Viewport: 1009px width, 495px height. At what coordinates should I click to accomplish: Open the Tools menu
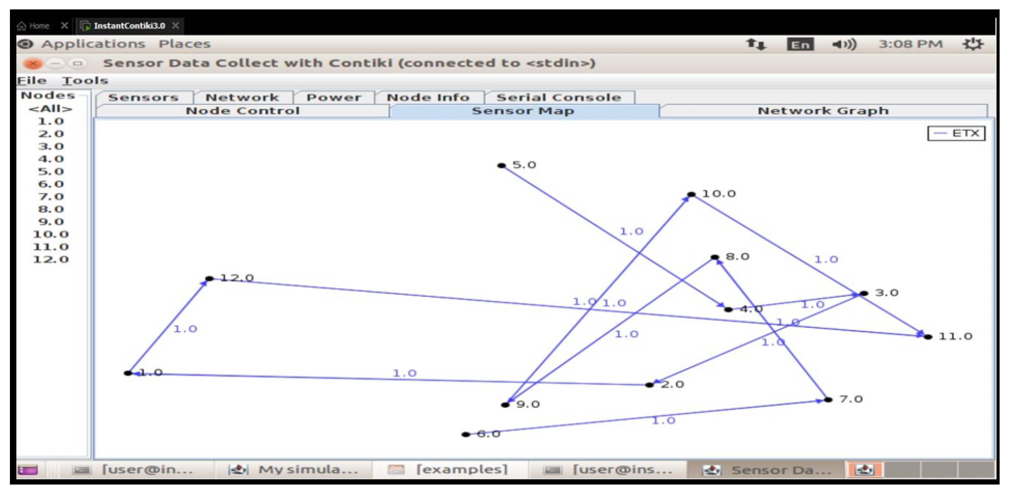[85, 81]
